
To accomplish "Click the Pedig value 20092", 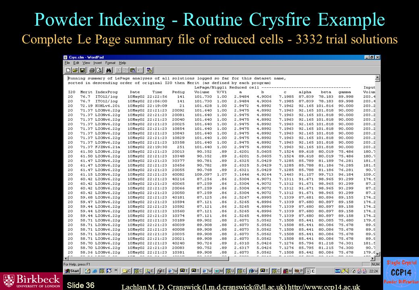I will pos(178,110).
